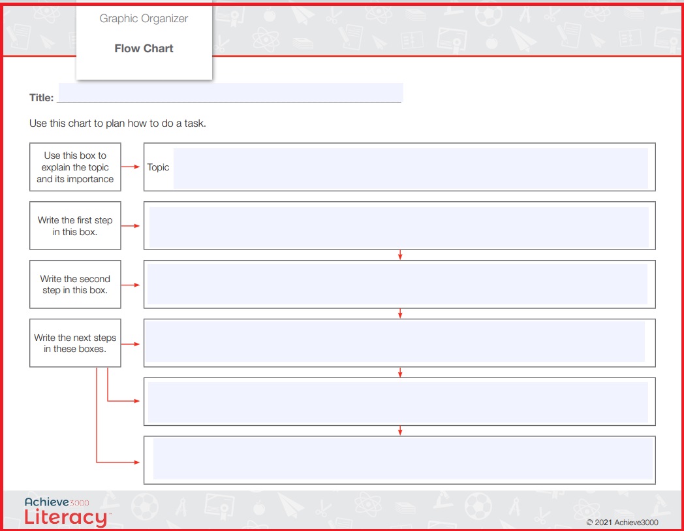This screenshot has width=684, height=531.
Task: Click the 'Write the first step' instruction box
Action: [75, 226]
